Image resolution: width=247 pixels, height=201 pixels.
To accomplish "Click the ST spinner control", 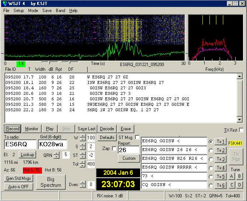I will click(x=82, y=155).
